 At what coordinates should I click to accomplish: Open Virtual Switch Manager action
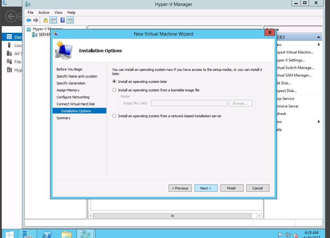pyautogui.click(x=295, y=68)
